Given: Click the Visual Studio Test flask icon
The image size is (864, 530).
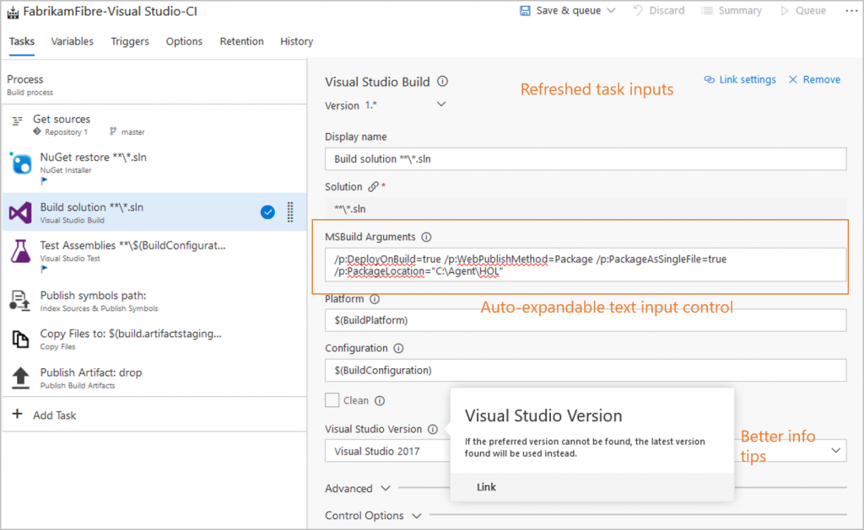Looking at the screenshot, I should (x=20, y=251).
